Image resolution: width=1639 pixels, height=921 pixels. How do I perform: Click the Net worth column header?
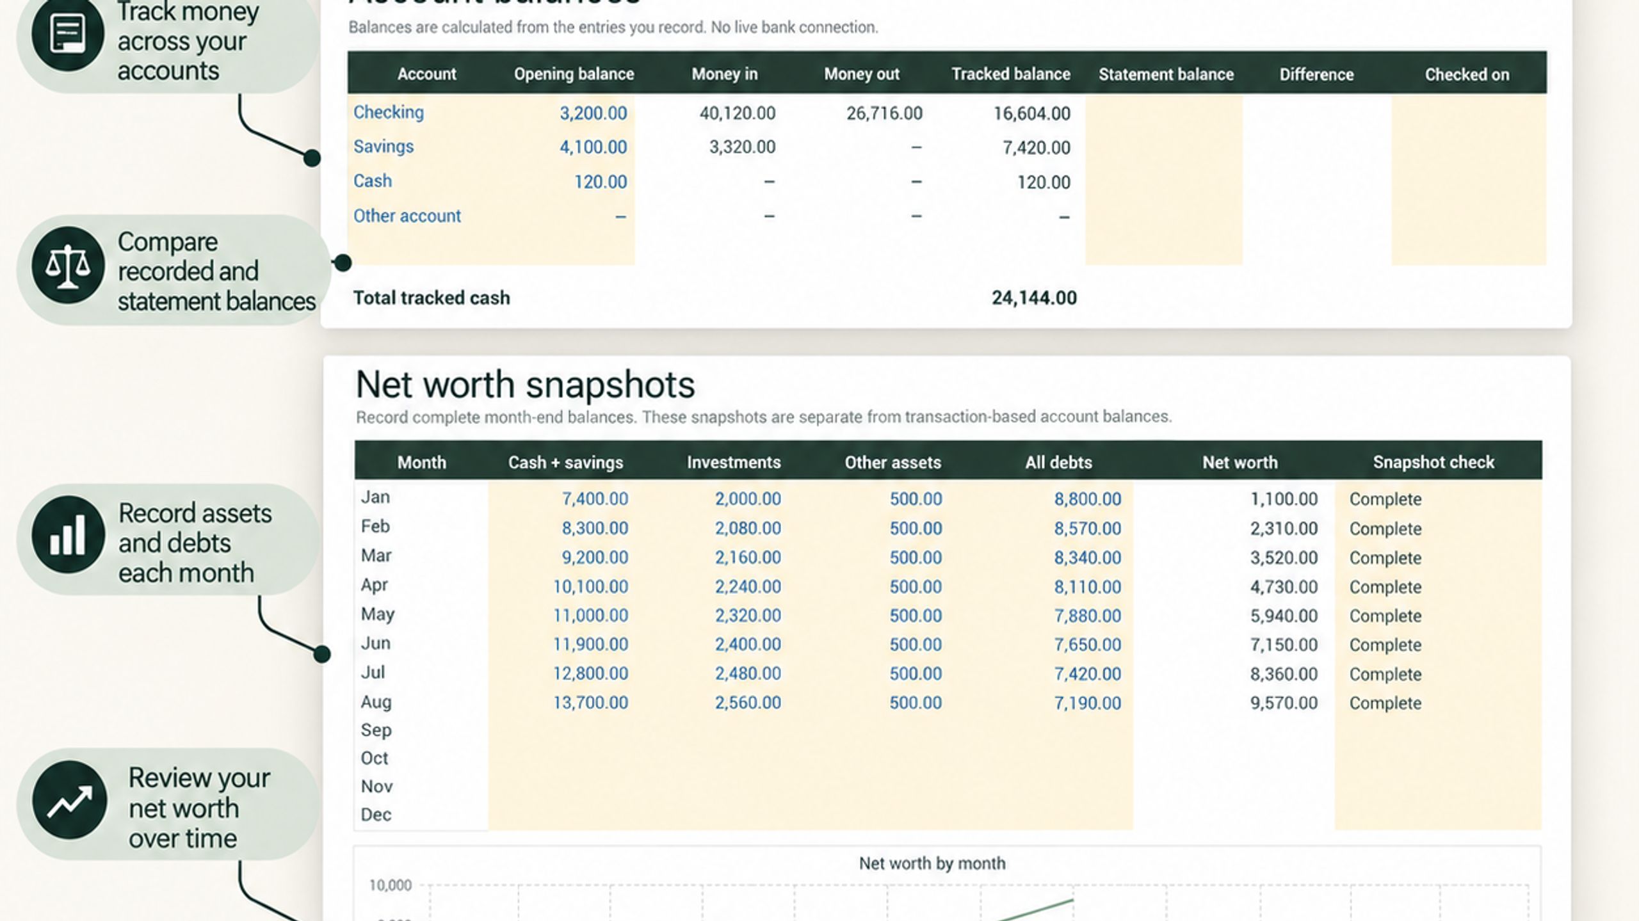click(1239, 462)
